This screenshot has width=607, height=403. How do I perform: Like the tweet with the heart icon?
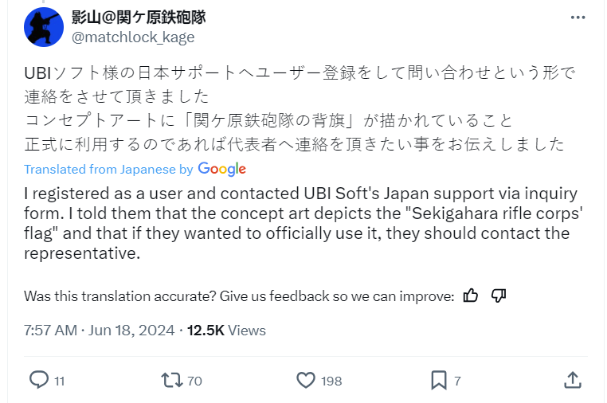pyautogui.click(x=306, y=380)
